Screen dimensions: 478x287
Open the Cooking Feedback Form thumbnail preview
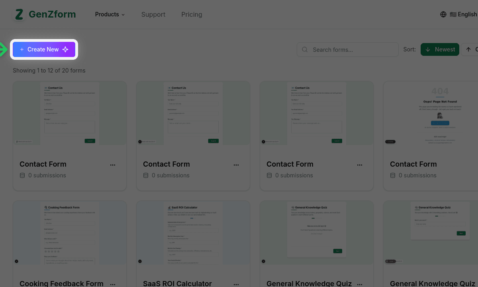pos(69,232)
